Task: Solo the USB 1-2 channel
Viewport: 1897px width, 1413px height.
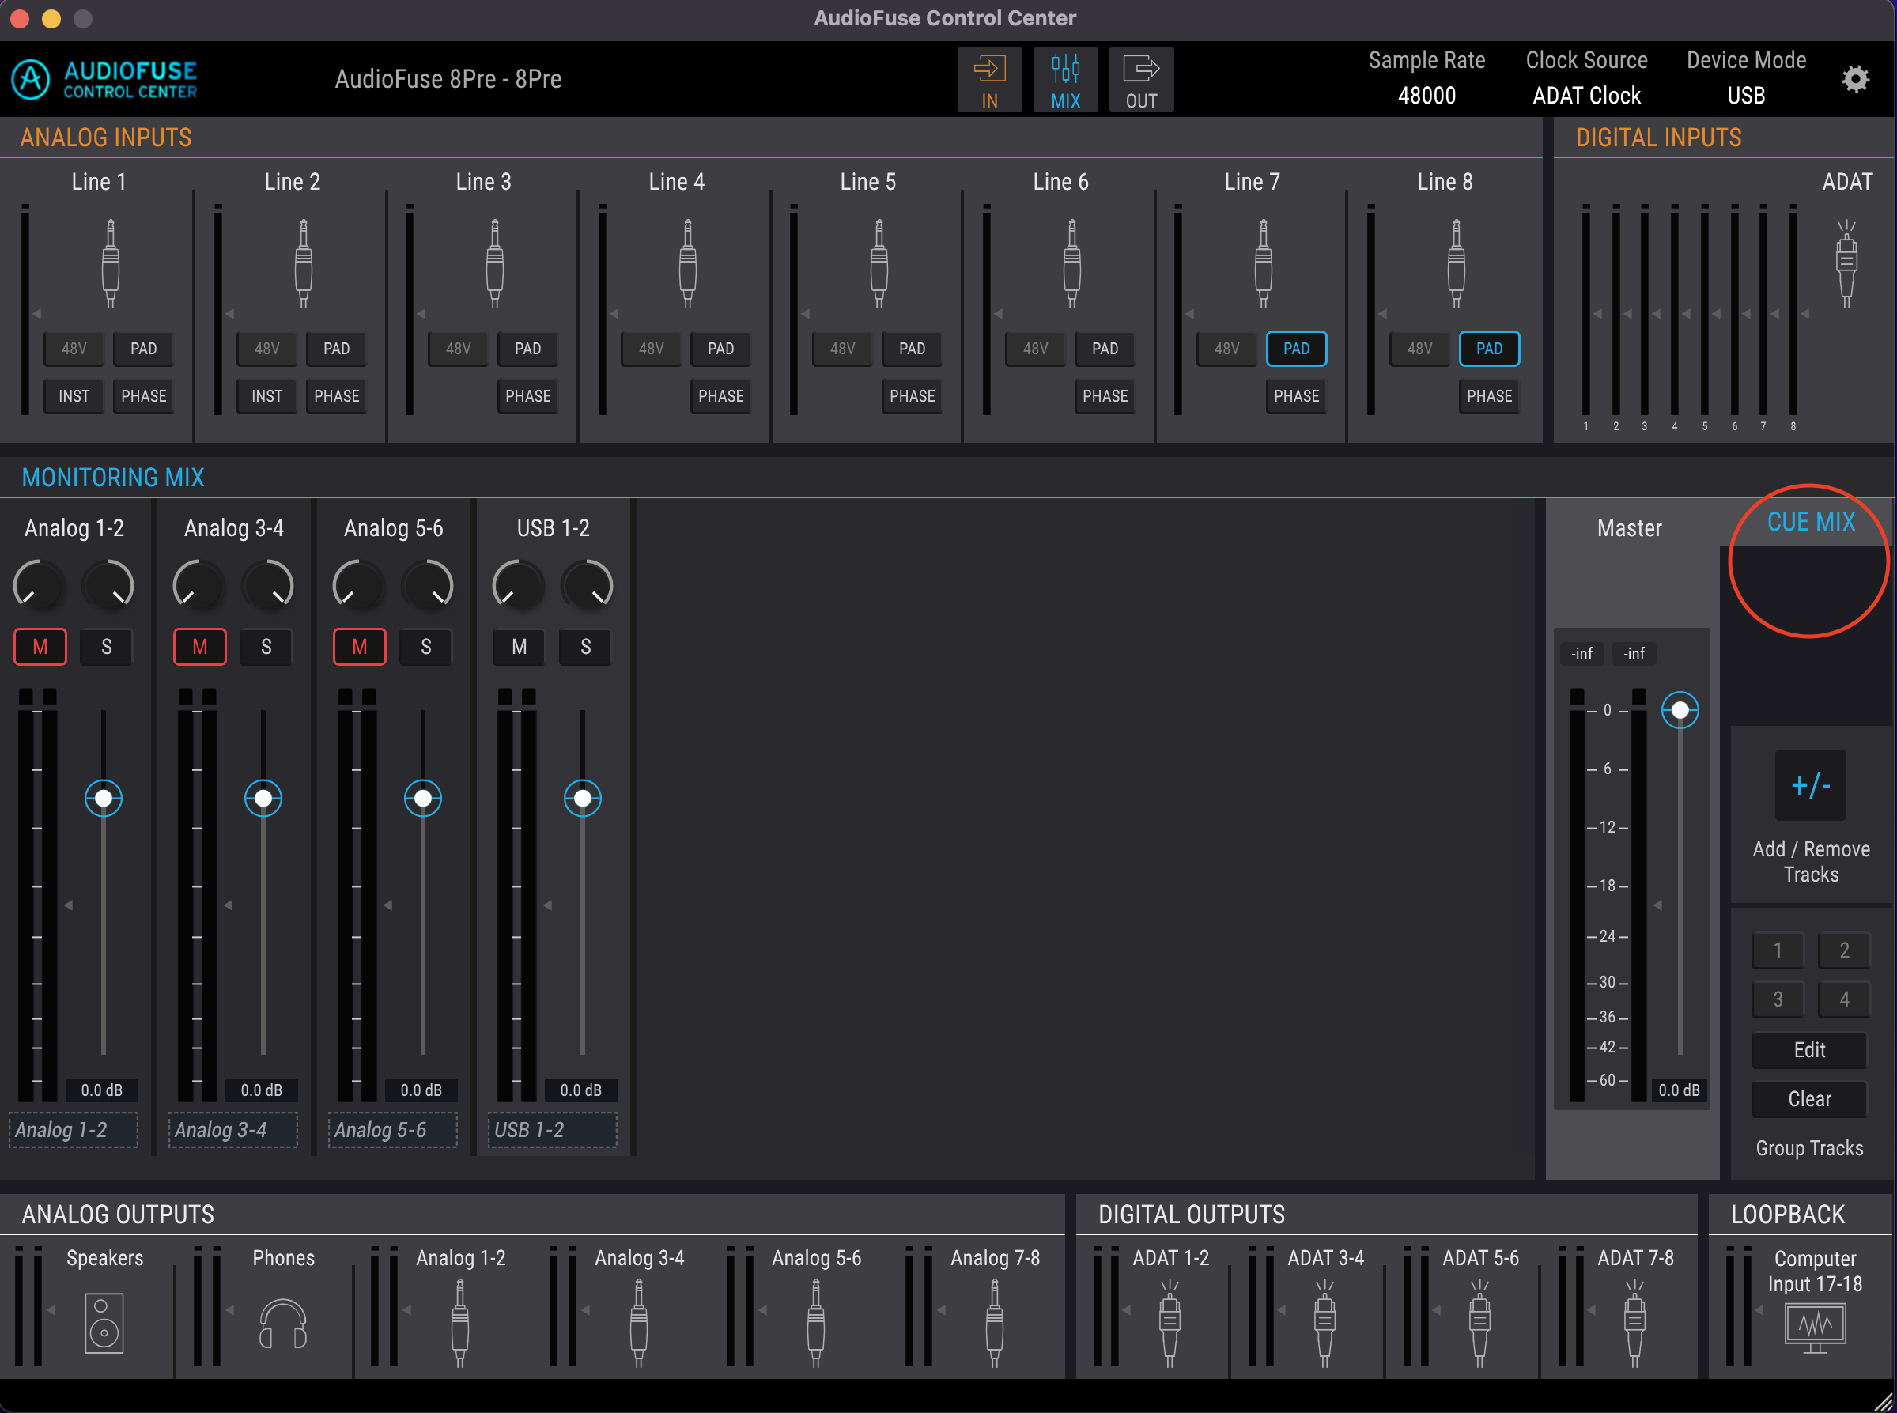Action: point(585,647)
